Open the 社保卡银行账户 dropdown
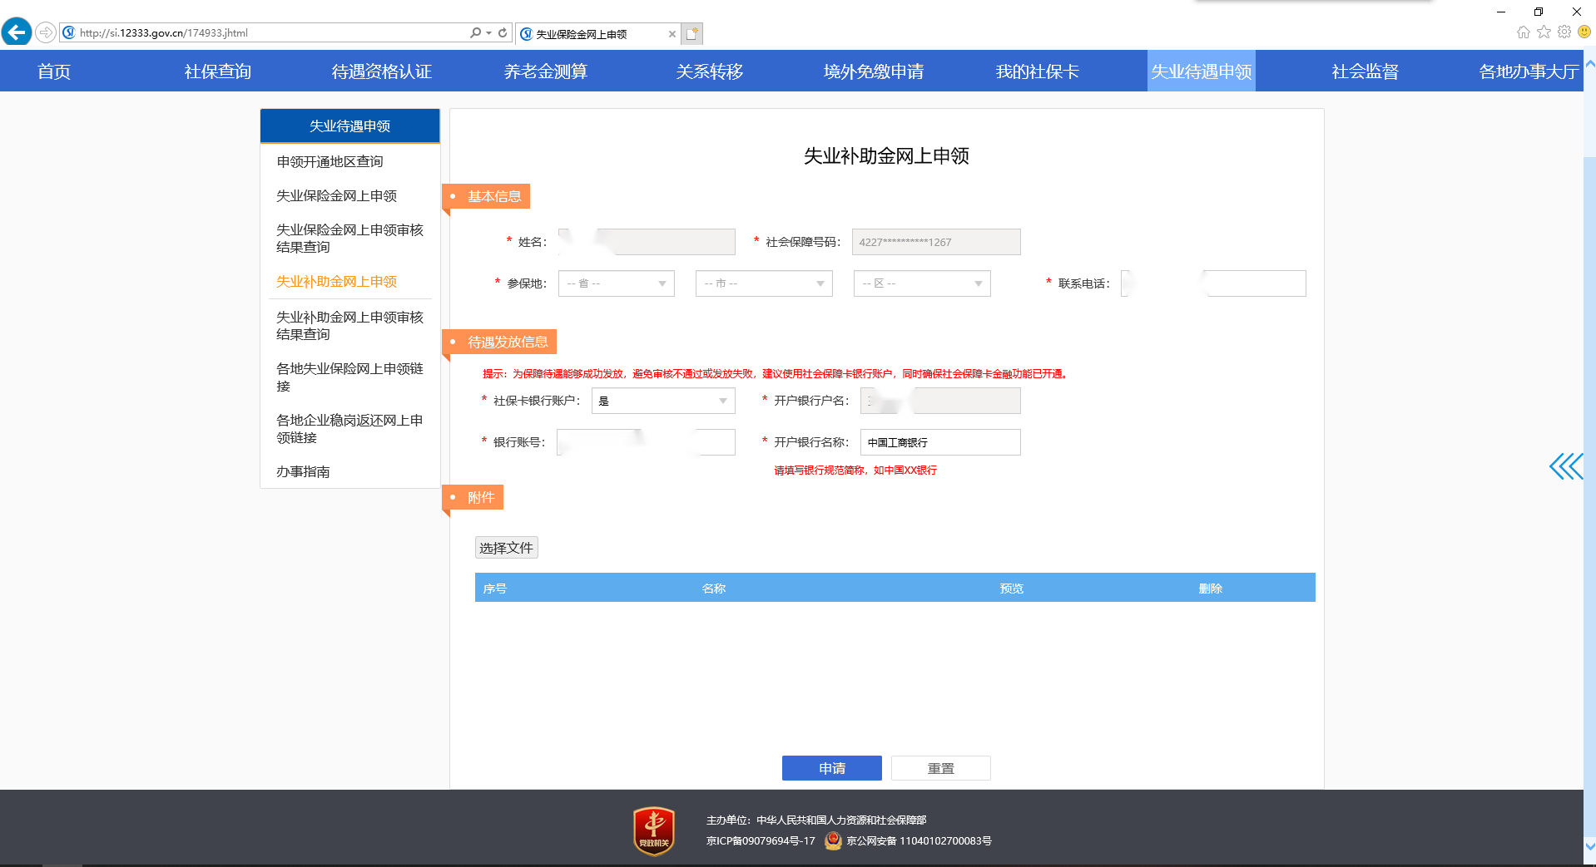This screenshot has width=1596, height=867. pyautogui.click(x=663, y=401)
